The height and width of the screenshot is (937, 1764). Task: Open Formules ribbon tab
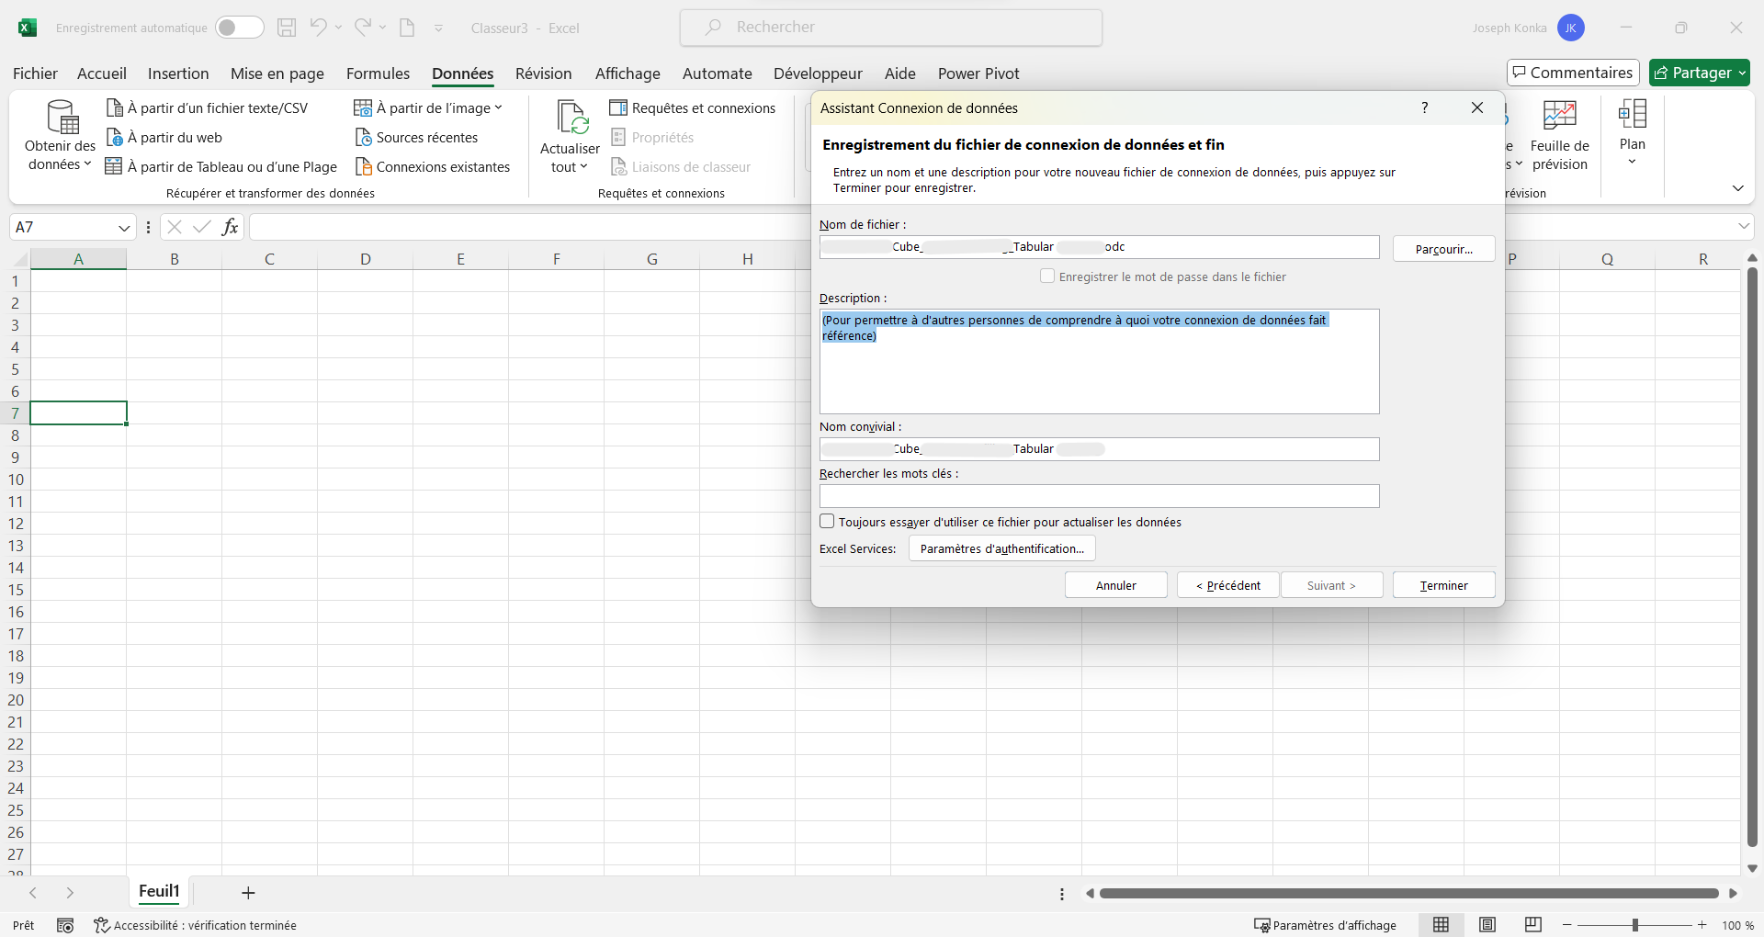[378, 73]
